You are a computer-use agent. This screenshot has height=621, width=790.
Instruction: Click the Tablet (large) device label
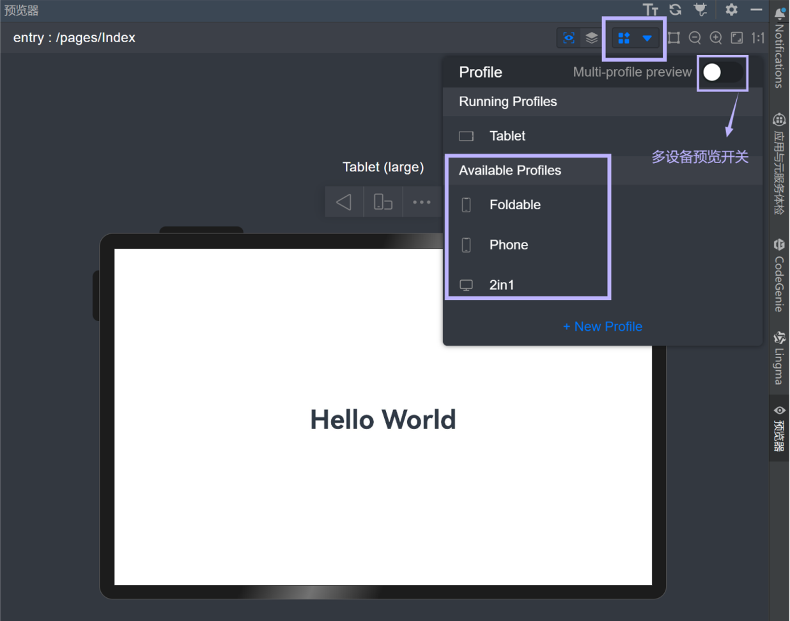pos(383,167)
